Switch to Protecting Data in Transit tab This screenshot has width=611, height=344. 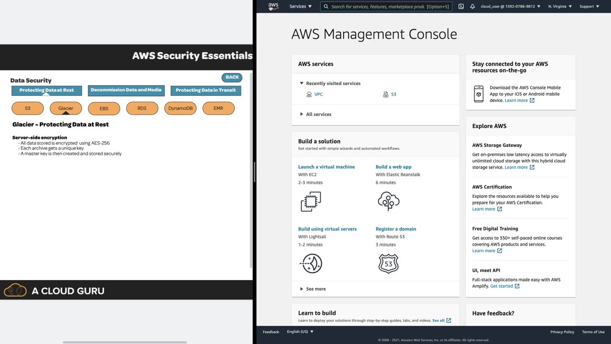click(206, 90)
